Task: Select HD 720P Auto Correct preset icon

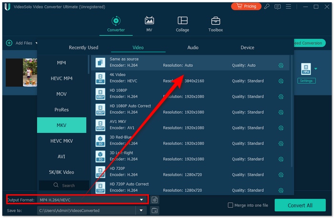Action: (x=100, y=188)
